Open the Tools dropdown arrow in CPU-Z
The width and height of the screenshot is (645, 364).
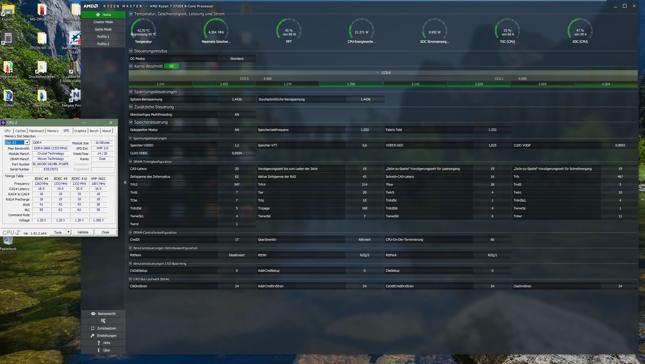pos(68,232)
